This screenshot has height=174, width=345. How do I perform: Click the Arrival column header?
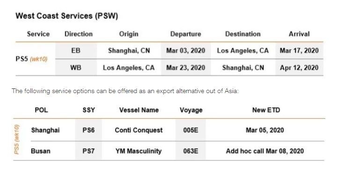(299, 34)
